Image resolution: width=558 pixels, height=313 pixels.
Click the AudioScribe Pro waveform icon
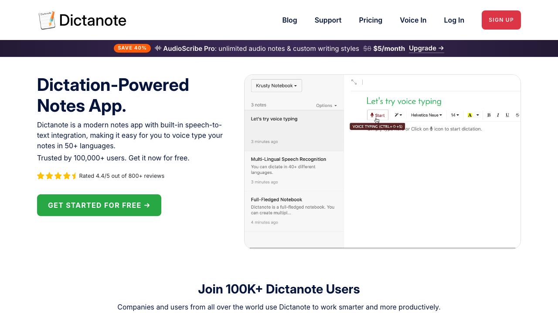click(158, 48)
